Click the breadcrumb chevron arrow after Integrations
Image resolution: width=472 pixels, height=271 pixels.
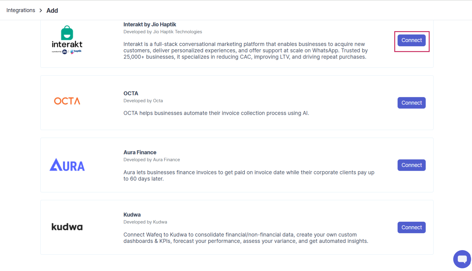[x=41, y=11]
